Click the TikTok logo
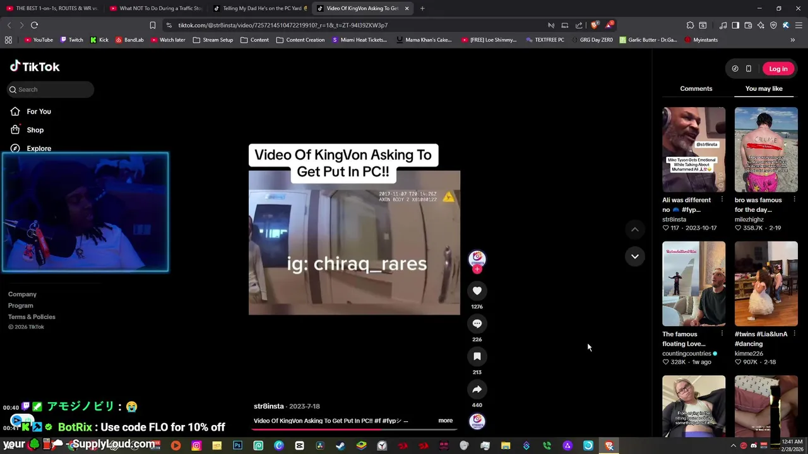This screenshot has width=808, height=454. [x=35, y=66]
